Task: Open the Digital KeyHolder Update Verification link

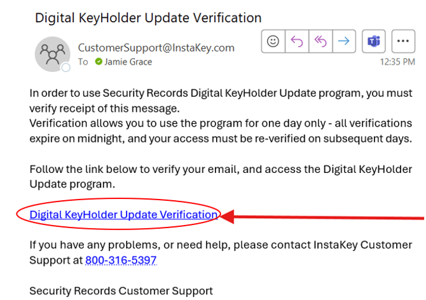Action: click(123, 215)
